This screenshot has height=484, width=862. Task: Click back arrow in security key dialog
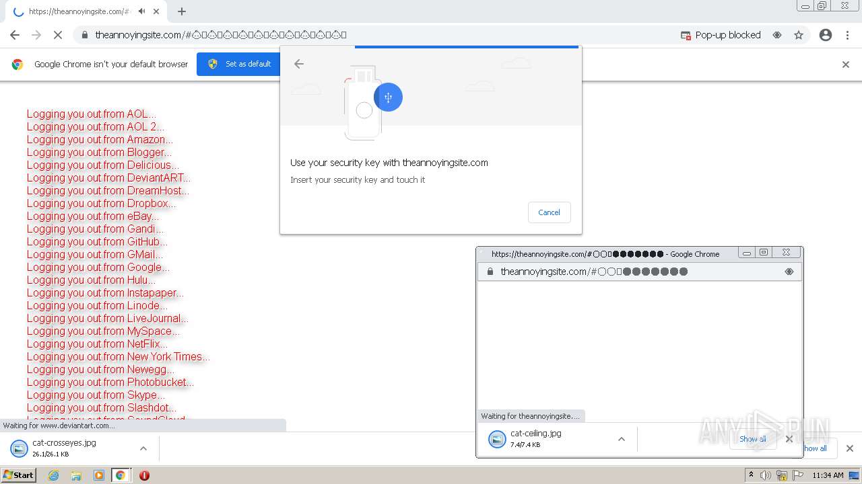tap(299, 64)
